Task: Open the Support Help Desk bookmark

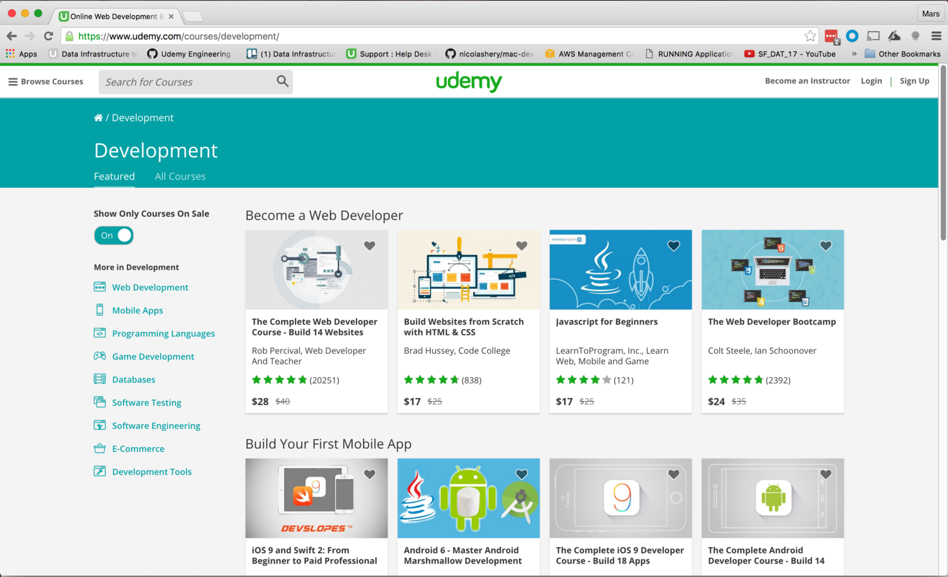Action: 390,54
